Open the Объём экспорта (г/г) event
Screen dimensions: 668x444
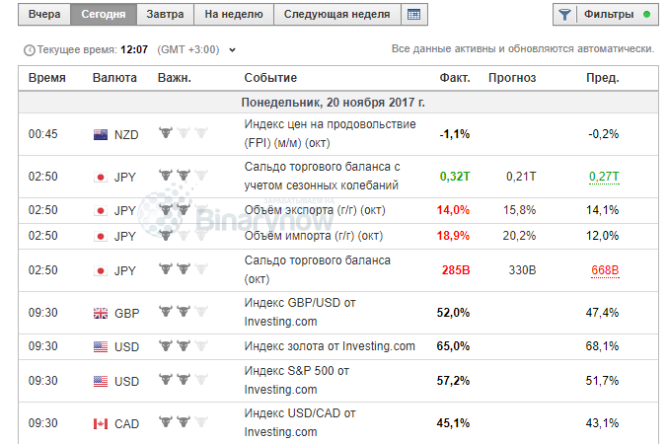[314, 210]
